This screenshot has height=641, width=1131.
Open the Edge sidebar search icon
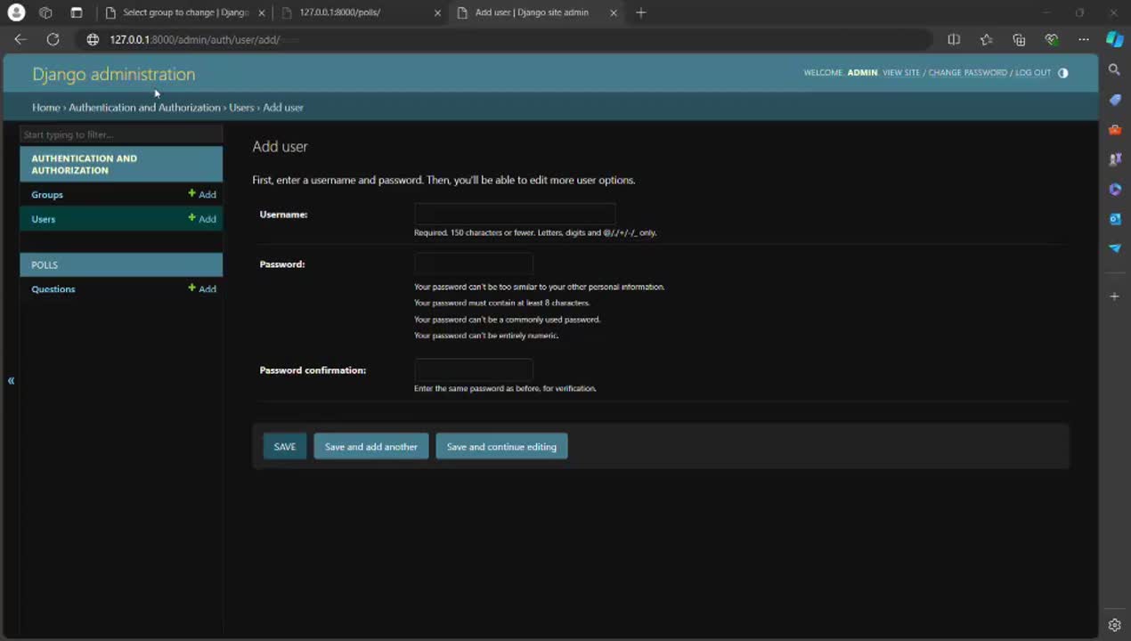(1114, 69)
